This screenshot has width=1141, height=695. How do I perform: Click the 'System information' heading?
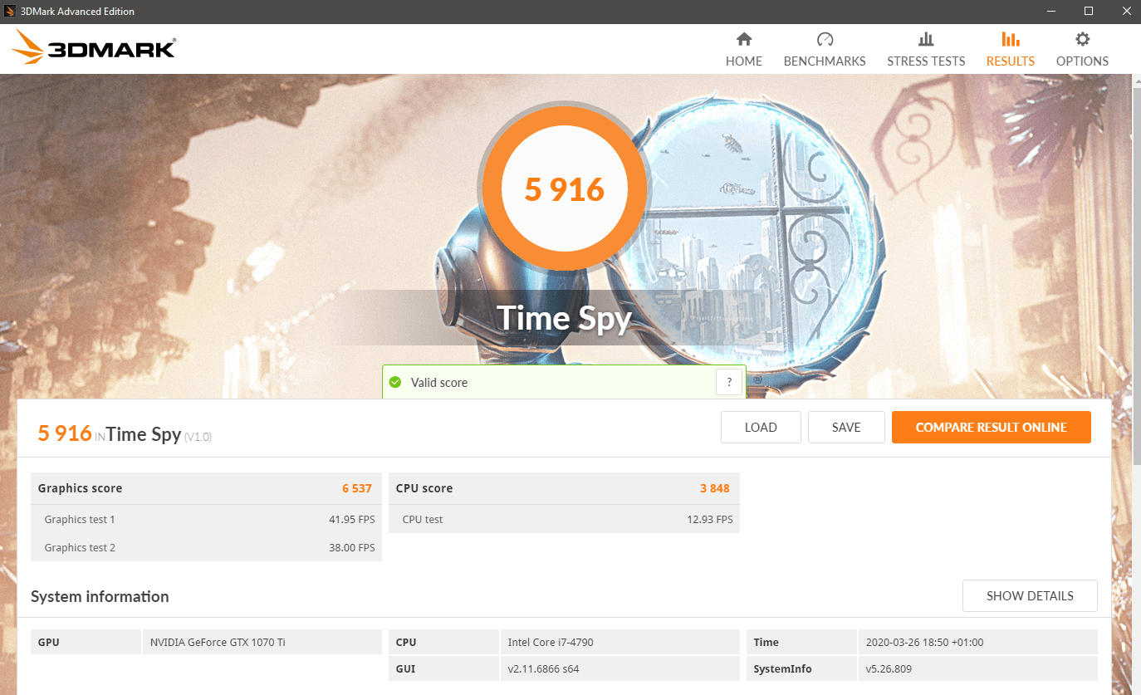click(100, 596)
